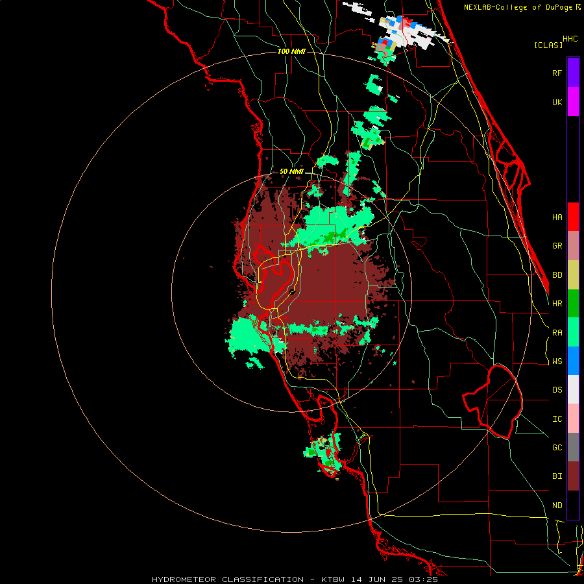Click the "ND" legend label
This screenshot has height=584, width=584.
click(x=557, y=505)
